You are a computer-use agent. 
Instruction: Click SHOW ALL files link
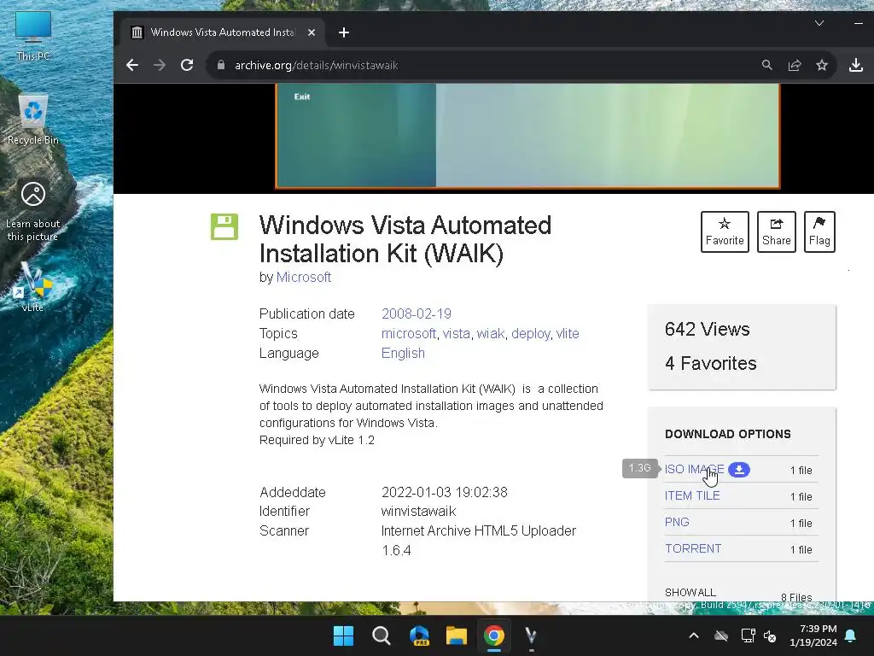click(x=690, y=593)
